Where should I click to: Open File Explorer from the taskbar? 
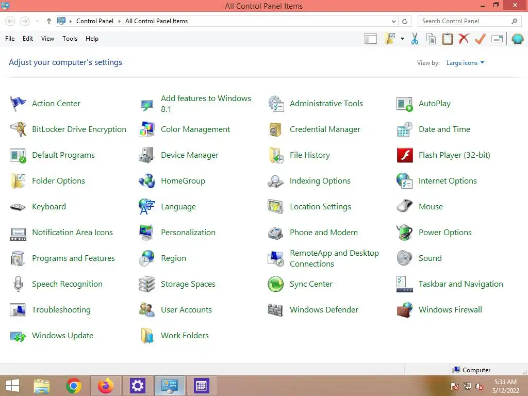[42, 386]
